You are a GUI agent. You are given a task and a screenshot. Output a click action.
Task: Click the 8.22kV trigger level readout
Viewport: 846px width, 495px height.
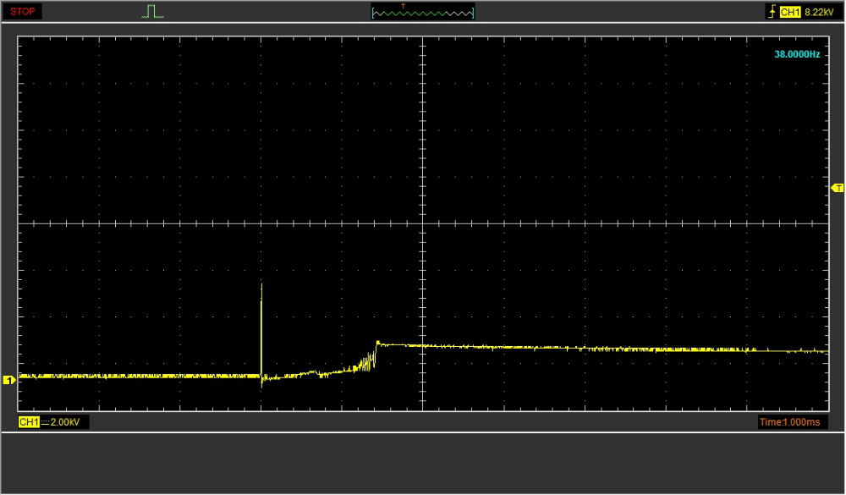tap(819, 12)
